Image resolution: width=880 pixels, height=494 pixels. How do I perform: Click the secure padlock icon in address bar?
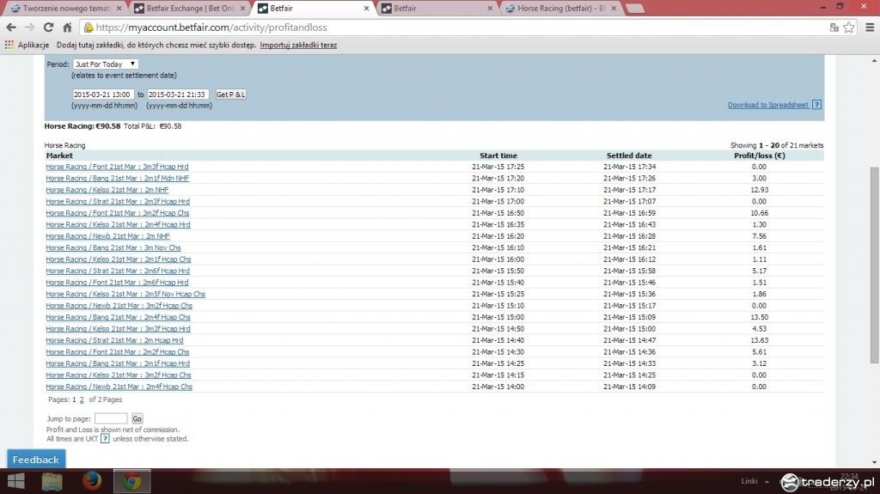[x=89, y=27]
